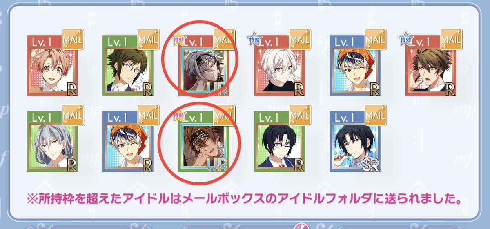Click MAIL badge on the black-haired glasses card
Image resolution: width=490 pixels, height=229 pixels.
click(x=299, y=114)
